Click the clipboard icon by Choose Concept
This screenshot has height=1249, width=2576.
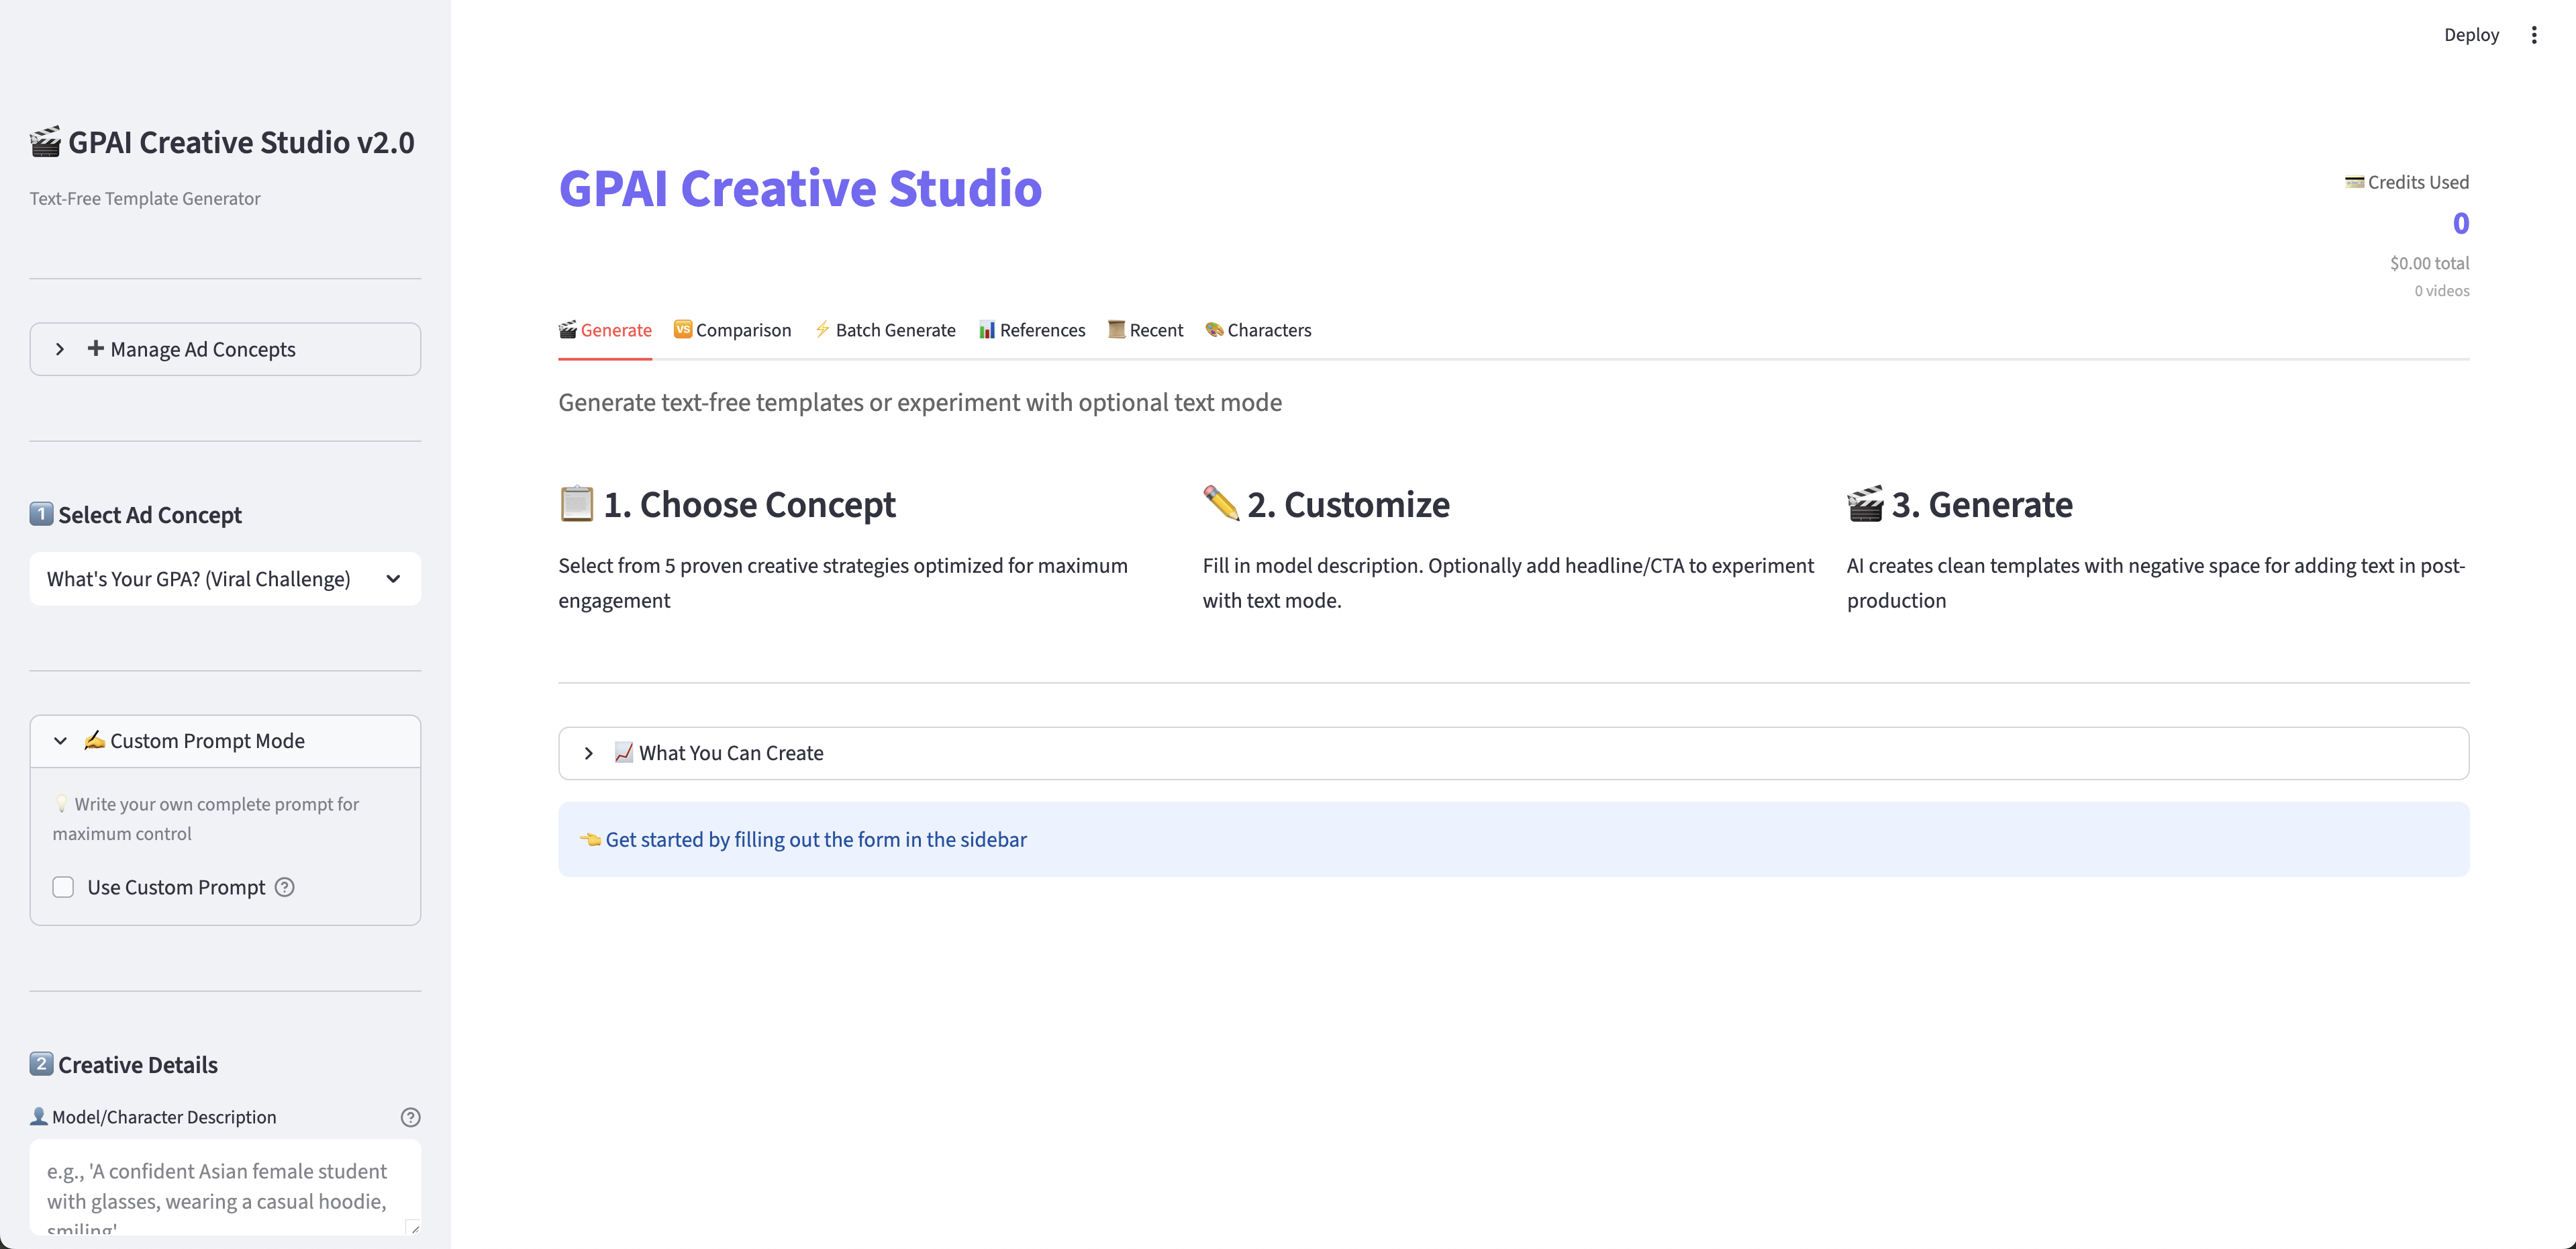pyautogui.click(x=576, y=504)
